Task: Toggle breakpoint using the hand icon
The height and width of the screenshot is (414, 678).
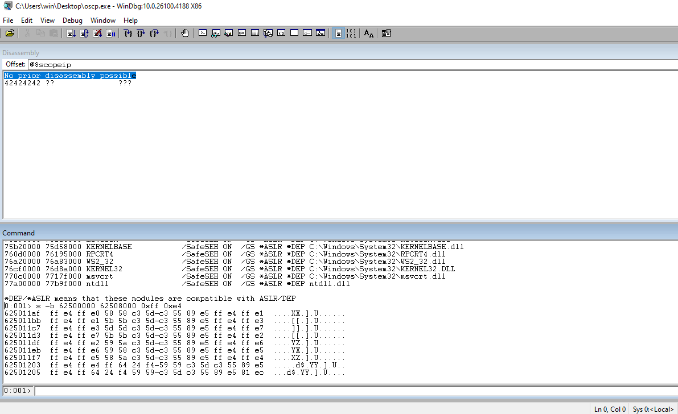Action: [x=184, y=34]
